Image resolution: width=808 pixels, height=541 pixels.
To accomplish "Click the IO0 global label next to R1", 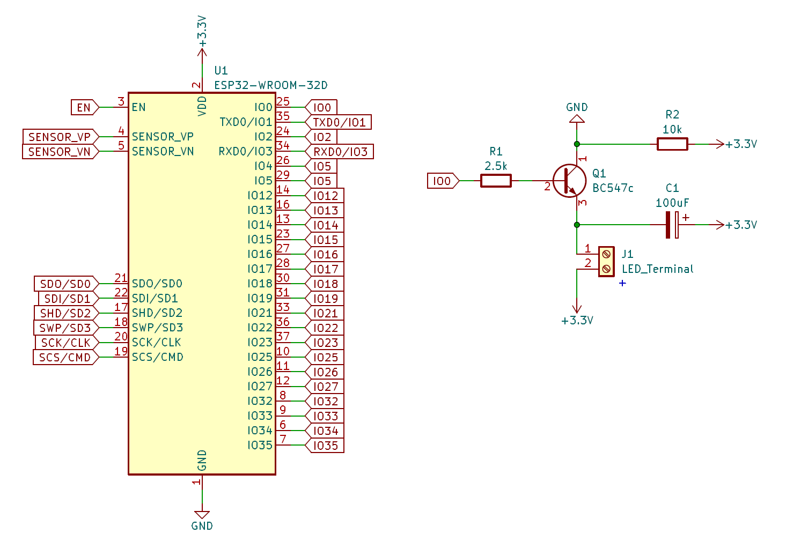I will click(443, 181).
